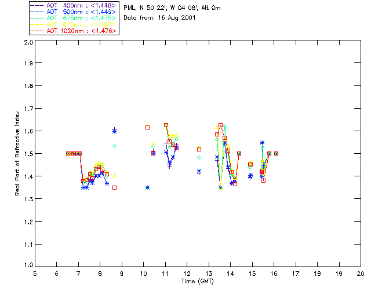Click the blue asterisk near 1.55 at 15.5 GMT
The width and height of the screenshot is (371, 296).
(262, 143)
